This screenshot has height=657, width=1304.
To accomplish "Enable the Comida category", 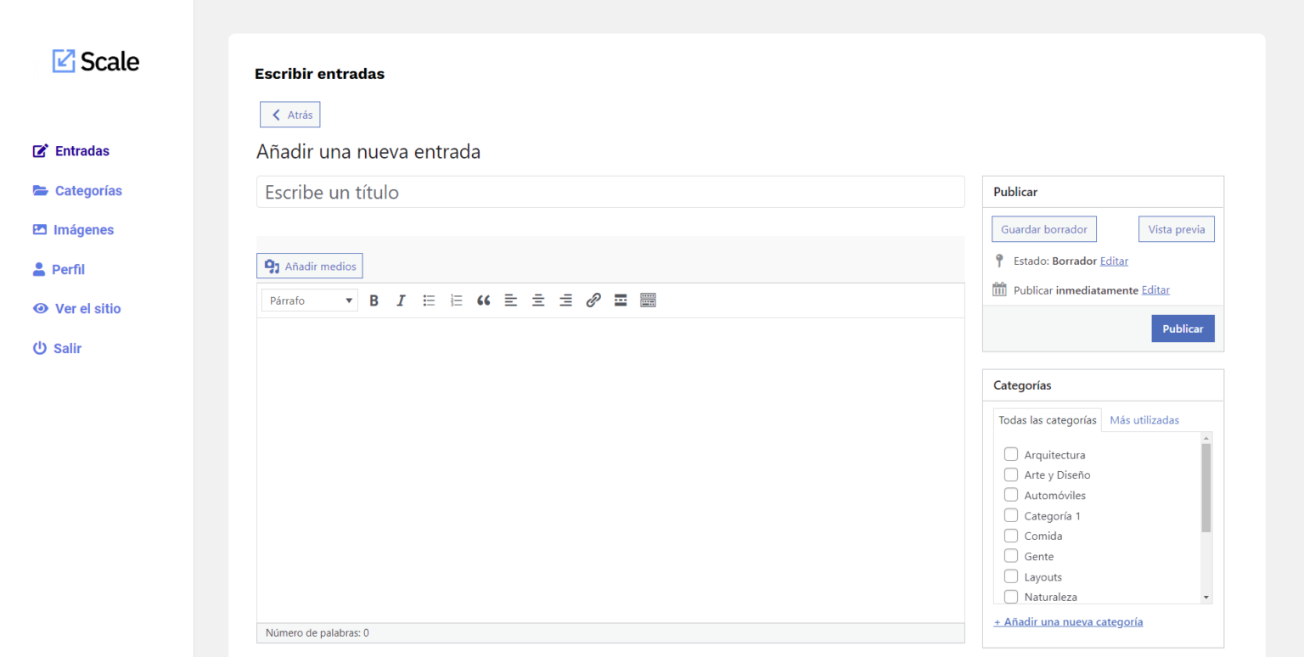I will click(1010, 536).
